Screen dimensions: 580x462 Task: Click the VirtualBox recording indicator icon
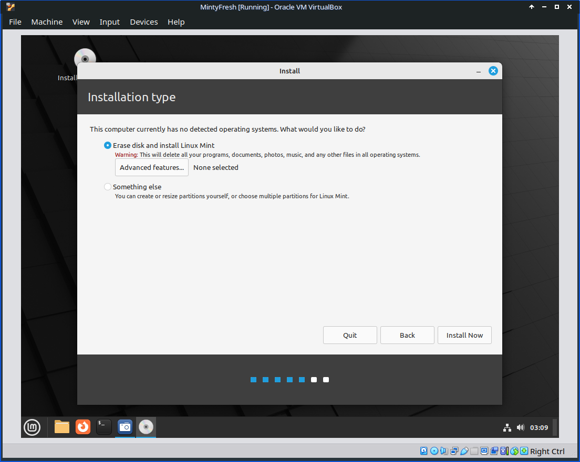pyautogui.click(x=494, y=451)
